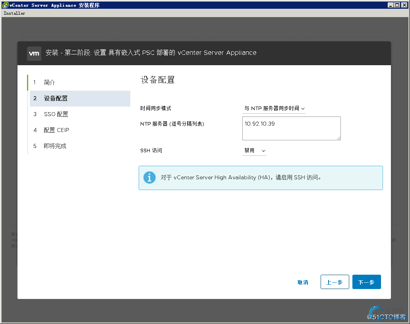The height and width of the screenshot is (324, 410).
Task: Open the Installer menu
Action: 14,13
